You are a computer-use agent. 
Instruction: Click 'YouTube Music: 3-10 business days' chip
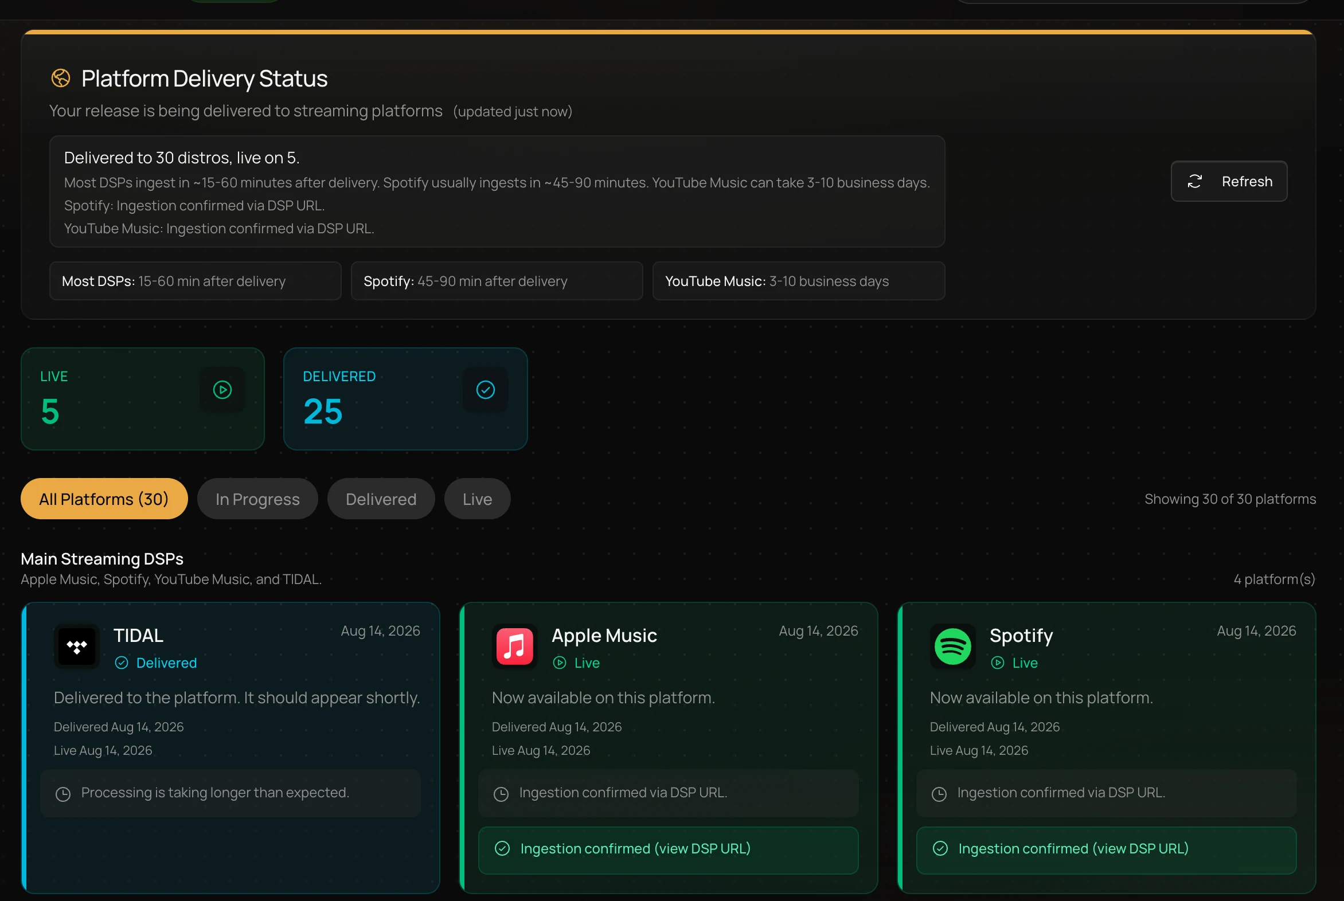click(799, 281)
